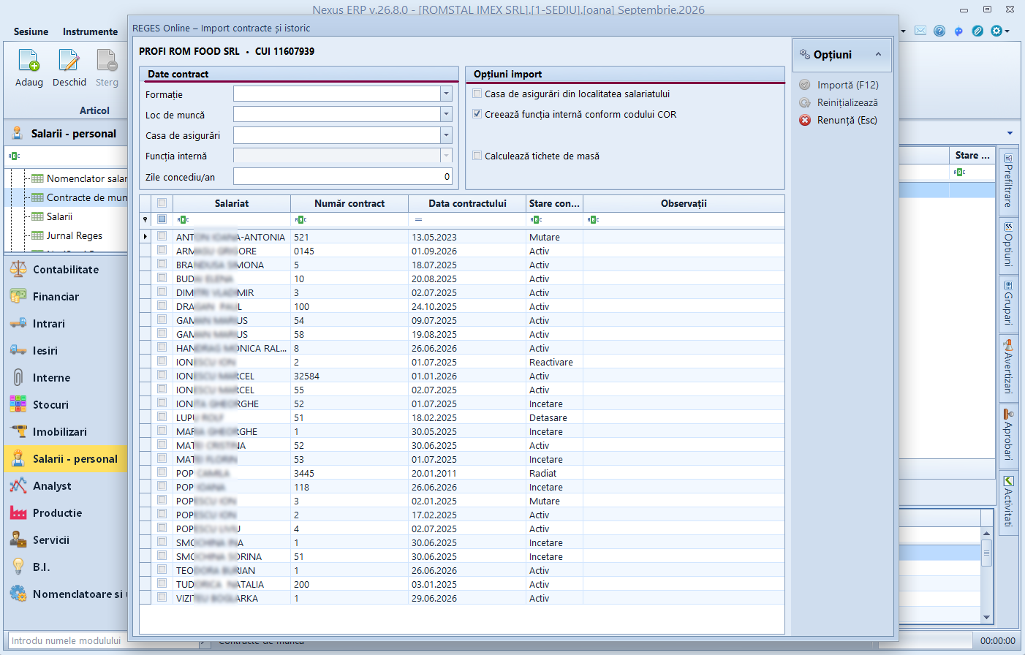1025x655 pixels.
Task: Open the Analyst chart icon
Action: pos(18,485)
